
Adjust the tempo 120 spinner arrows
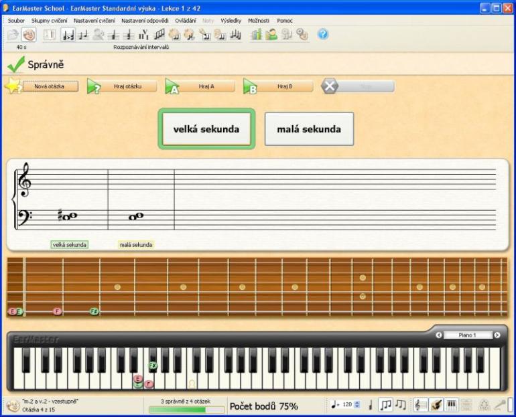(357, 404)
